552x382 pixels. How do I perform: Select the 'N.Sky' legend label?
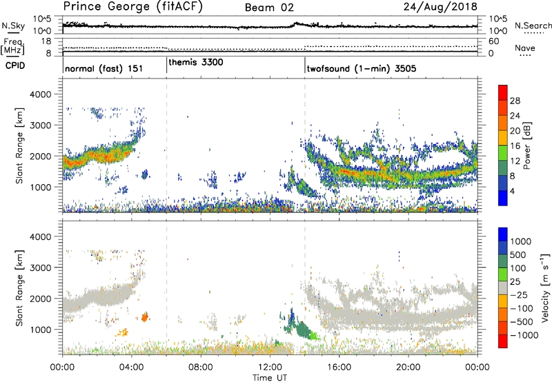13,26
